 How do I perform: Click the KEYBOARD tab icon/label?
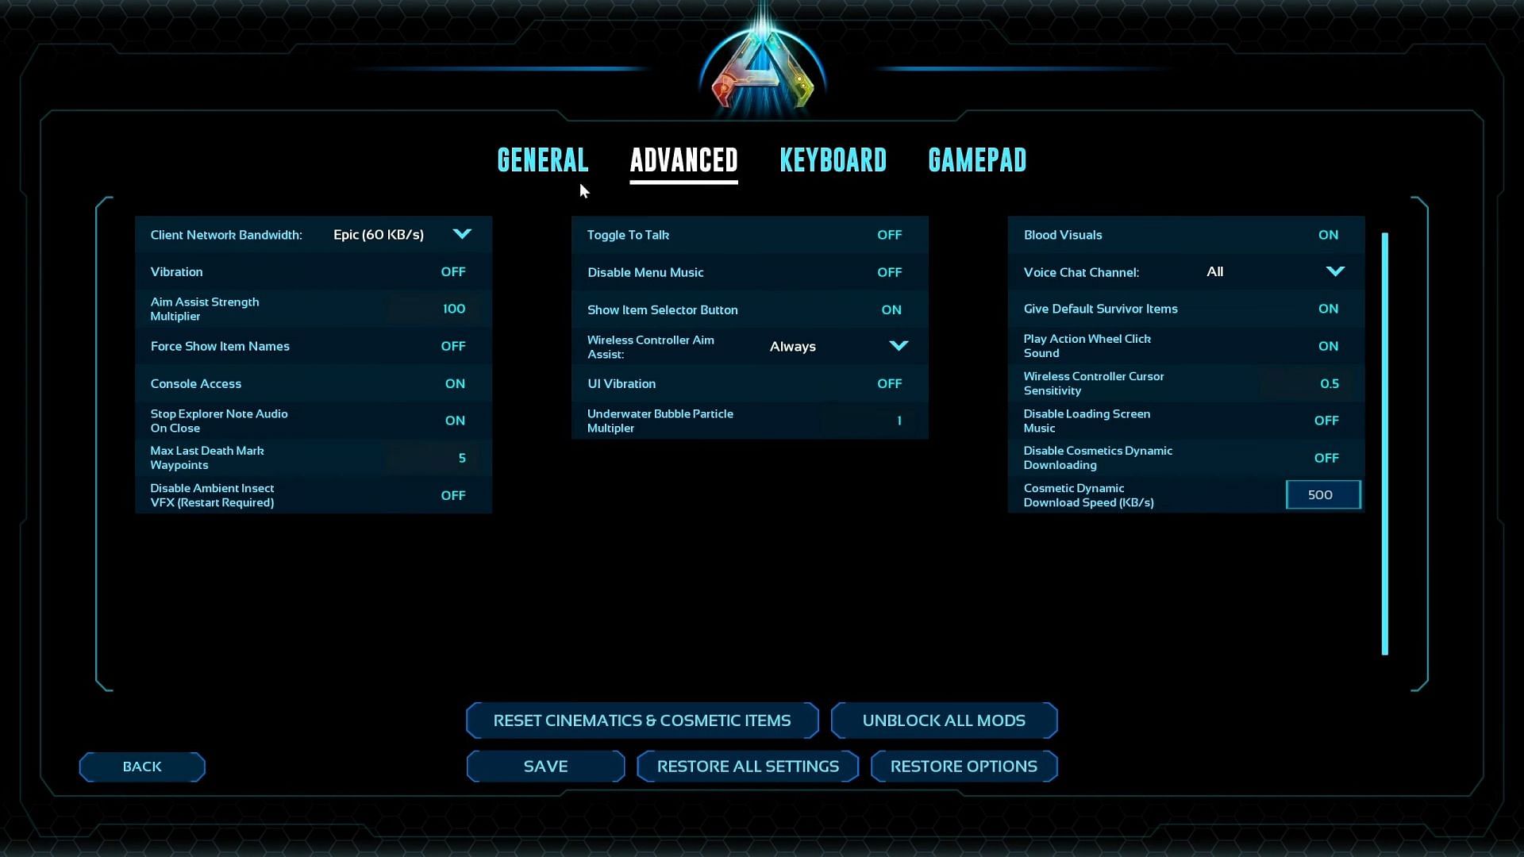tap(833, 159)
